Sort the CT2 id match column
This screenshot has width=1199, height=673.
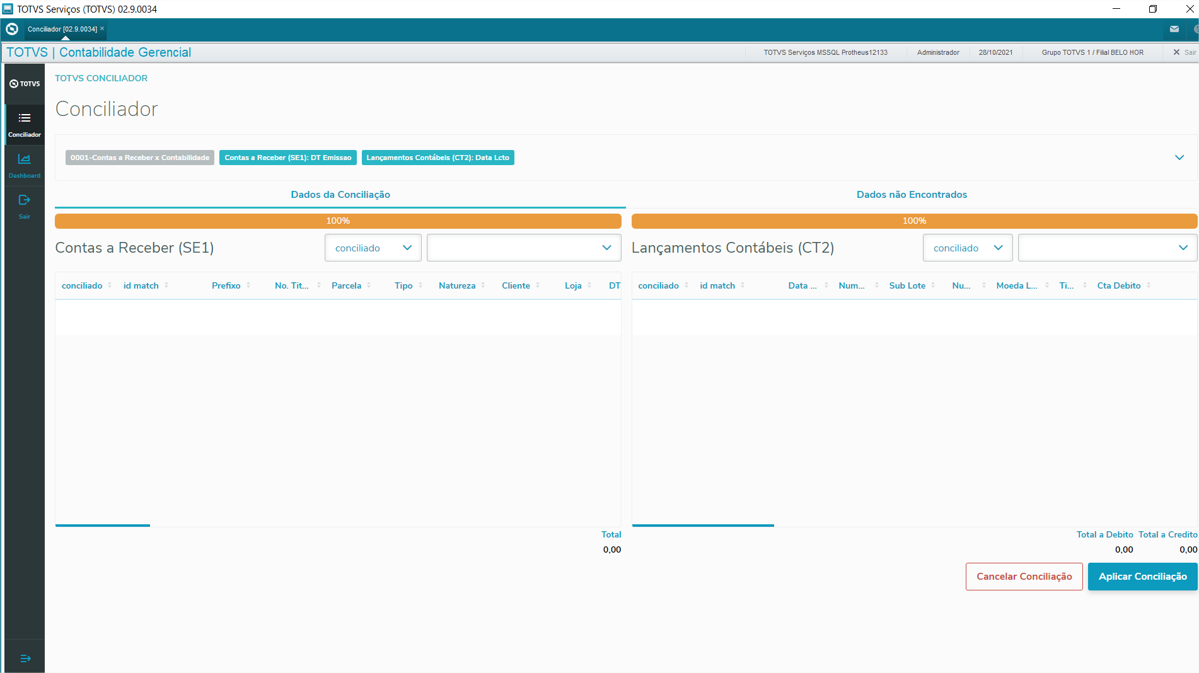pyautogui.click(x=743, y=285)
